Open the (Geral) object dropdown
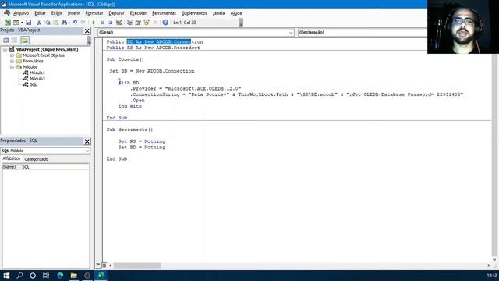Screen dimensions: 499x281 291,33
